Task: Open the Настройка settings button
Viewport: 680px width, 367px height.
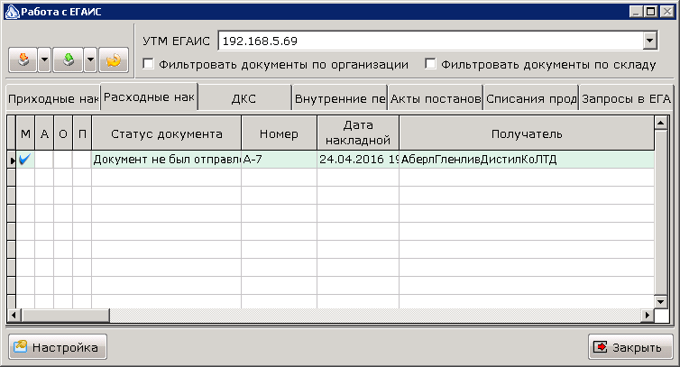Action: pos(58,347)
